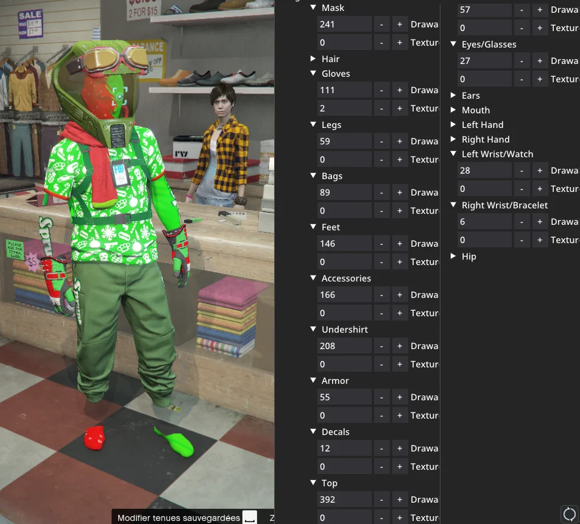
Task: Click the spacebar key icon
Action: coord(250,518)
